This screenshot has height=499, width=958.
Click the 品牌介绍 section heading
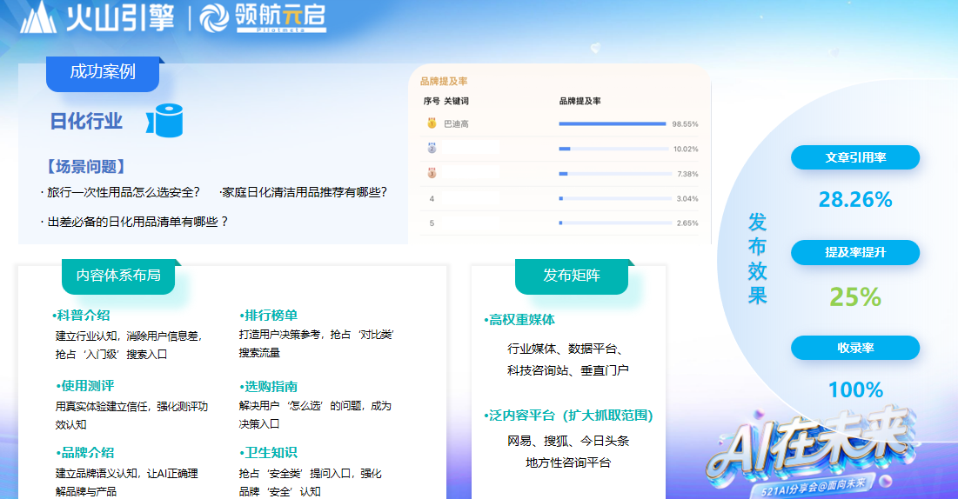[85, 453]
